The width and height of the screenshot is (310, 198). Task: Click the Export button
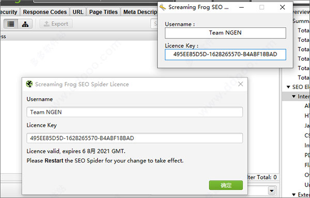tap(56, 24)
